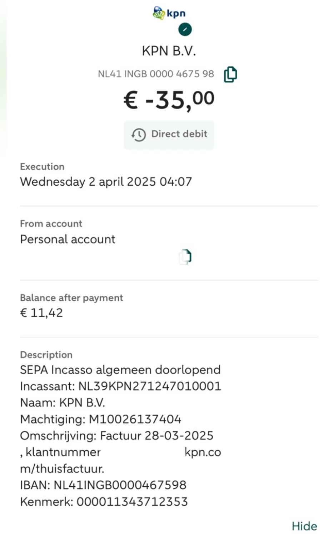Image resolution: width=323 pixels, height=541 pixels.
Task: Hide the transaction description details
Action: tap(304, 526)
